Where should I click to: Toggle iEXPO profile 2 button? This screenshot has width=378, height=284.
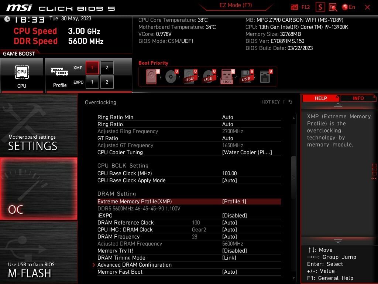click(107, 82)
